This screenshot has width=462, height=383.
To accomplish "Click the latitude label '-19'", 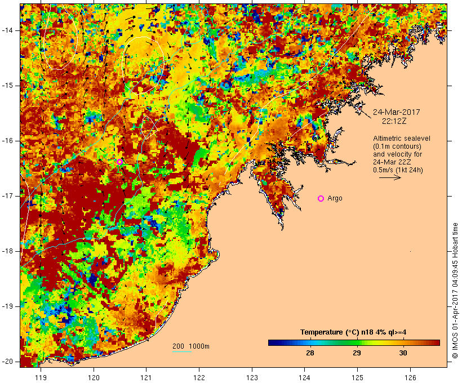I will click(7, 306).
